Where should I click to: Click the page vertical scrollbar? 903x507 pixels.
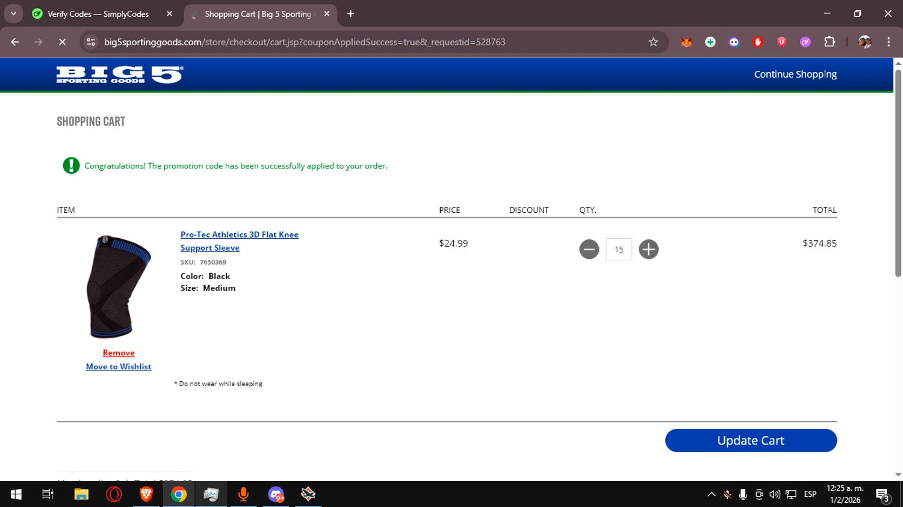click(898, 173)
